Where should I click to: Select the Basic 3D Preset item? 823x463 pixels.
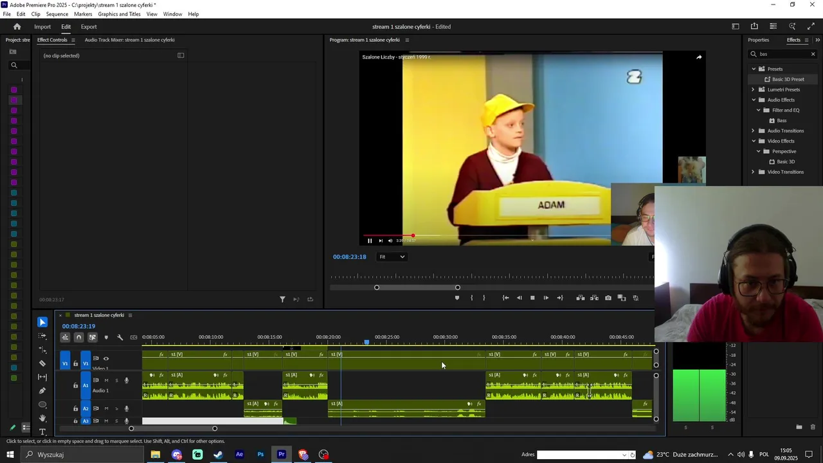tap(788, 79)
